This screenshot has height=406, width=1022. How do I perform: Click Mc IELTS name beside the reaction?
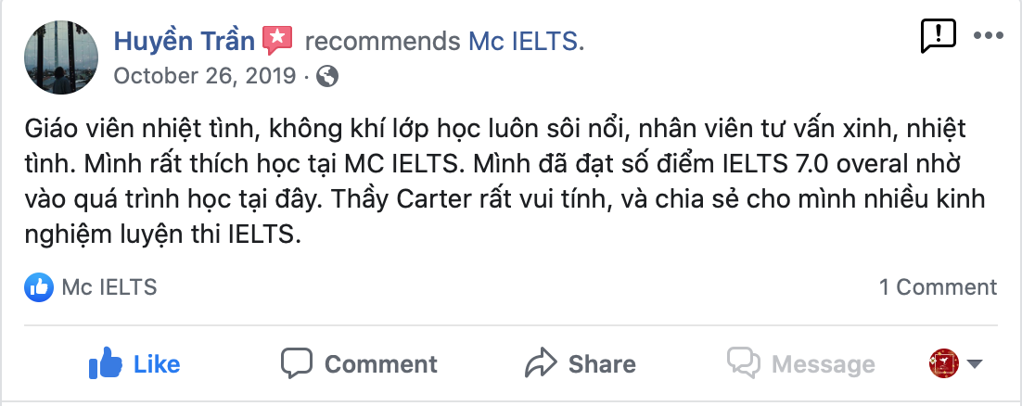[x=109, y=287]
